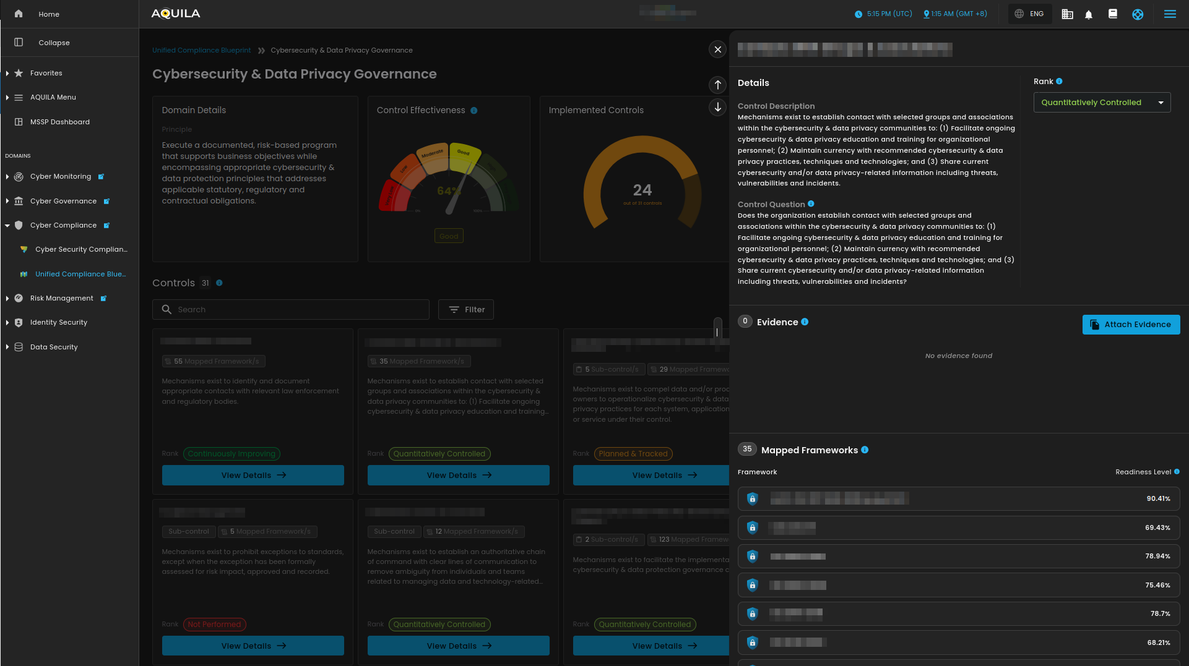This screenshot has width=1189, height=666.
Task: Click the organization building icon
Action: (1067, 14)
